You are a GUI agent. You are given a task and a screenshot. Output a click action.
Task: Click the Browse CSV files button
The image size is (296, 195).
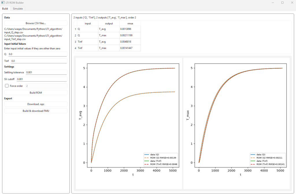click(x=36, y=23)
